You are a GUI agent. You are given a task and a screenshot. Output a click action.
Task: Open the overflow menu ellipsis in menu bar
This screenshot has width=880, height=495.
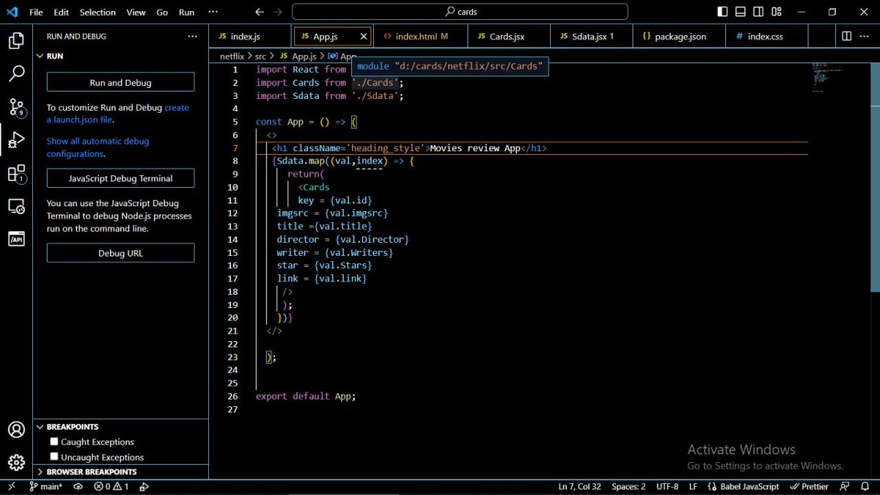[213, 12]
